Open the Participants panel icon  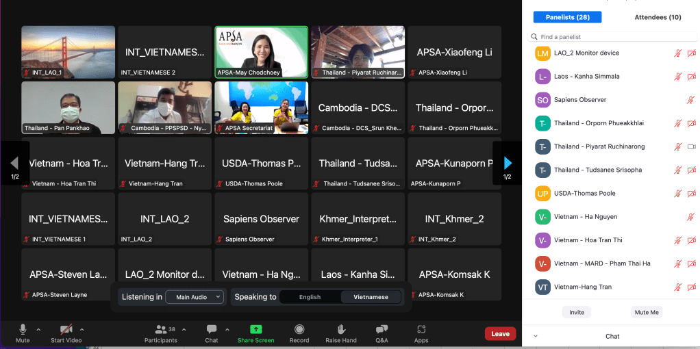[x=161, y=329]
